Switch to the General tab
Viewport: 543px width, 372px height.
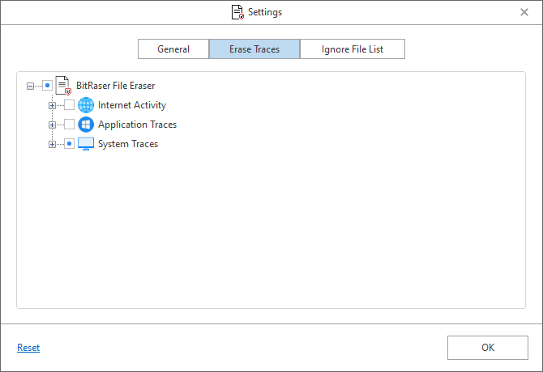click(x=173, y=49)
